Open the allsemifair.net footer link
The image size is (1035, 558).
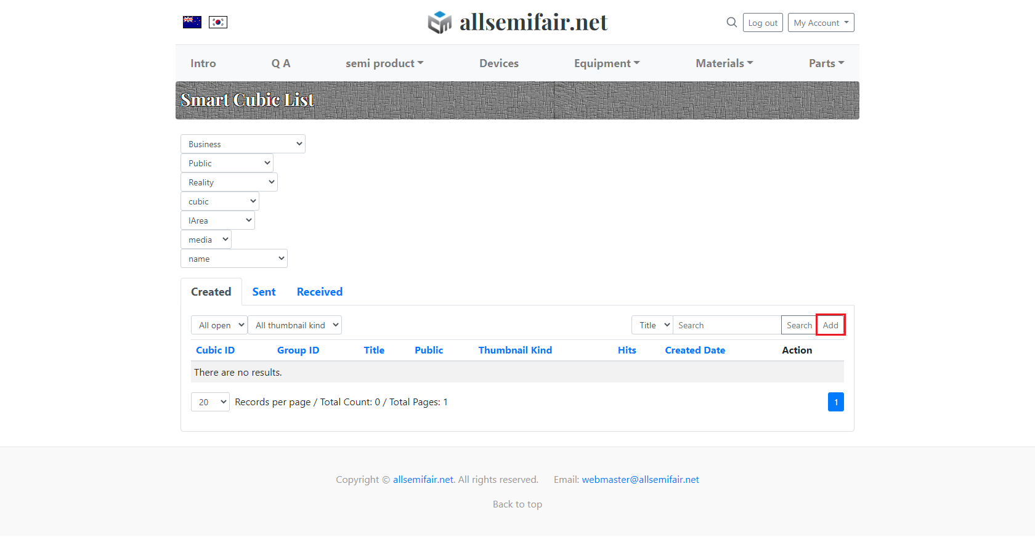[x=423, y=480]
